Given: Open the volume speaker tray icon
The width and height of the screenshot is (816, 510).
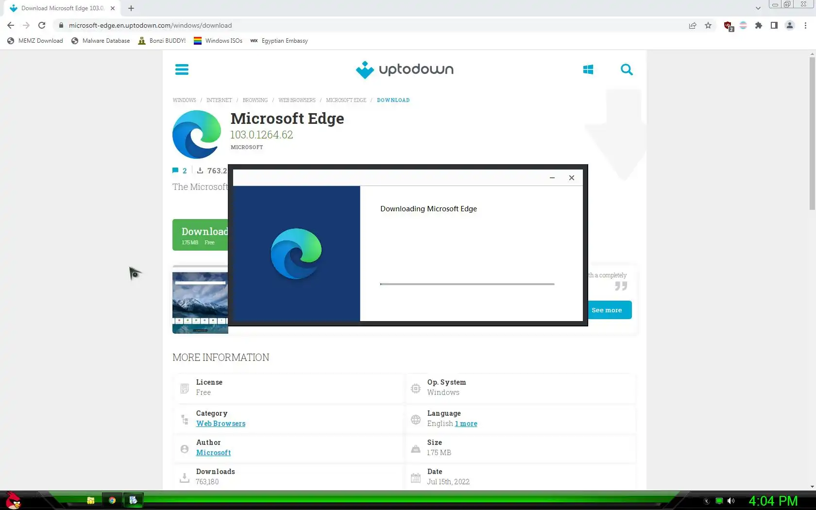Looking at the screenshot, I should coord(731,501).
